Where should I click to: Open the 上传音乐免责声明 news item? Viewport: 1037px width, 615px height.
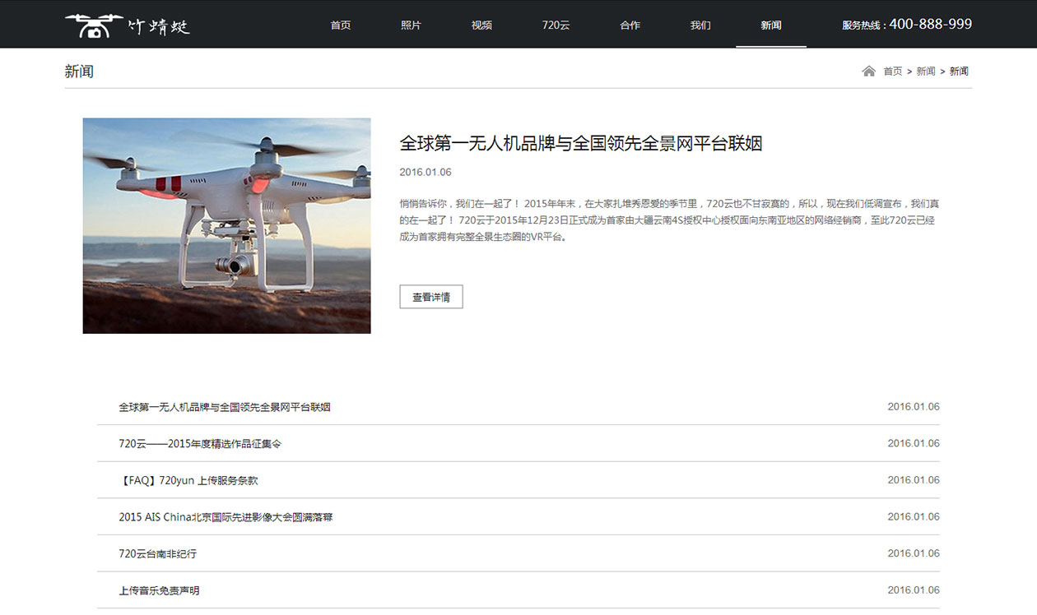tap(159, 590)
